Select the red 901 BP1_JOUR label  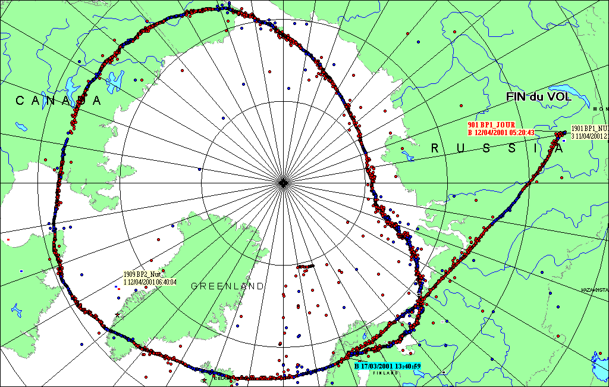[501, 129]
